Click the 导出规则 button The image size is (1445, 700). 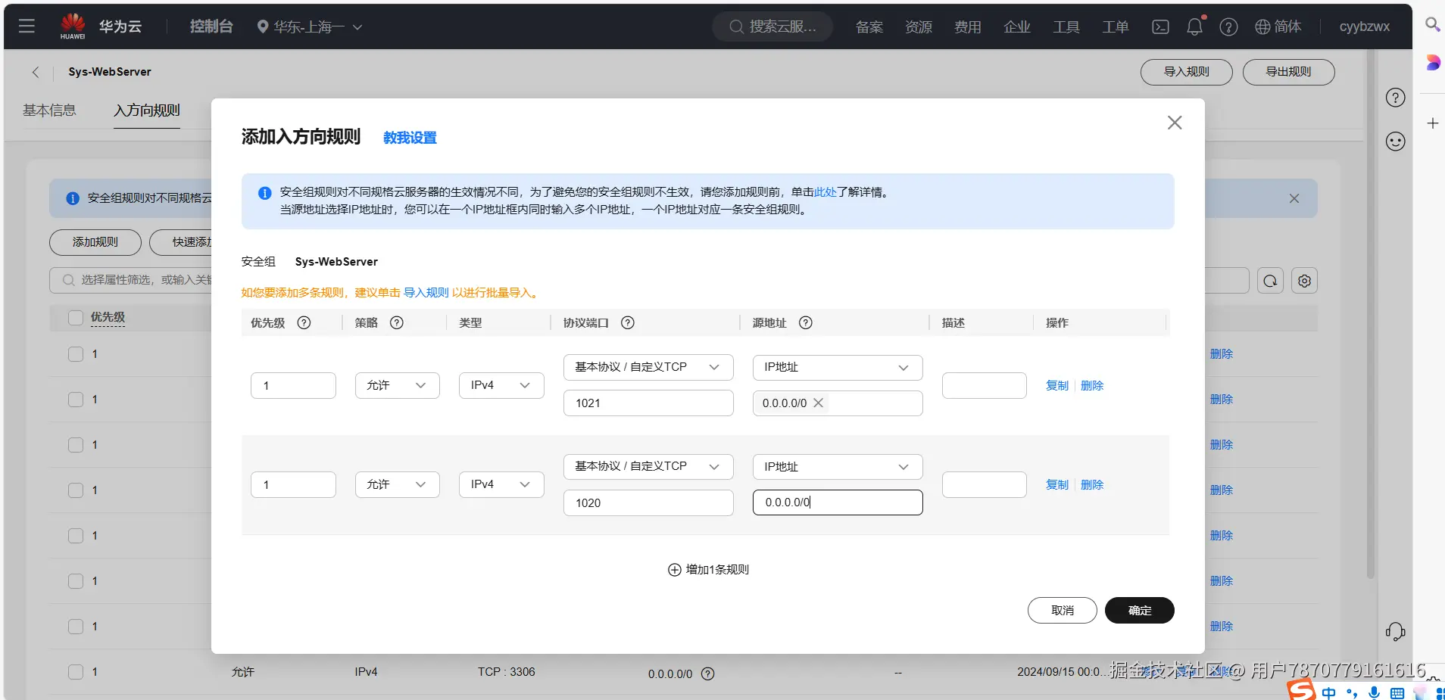1288,72
